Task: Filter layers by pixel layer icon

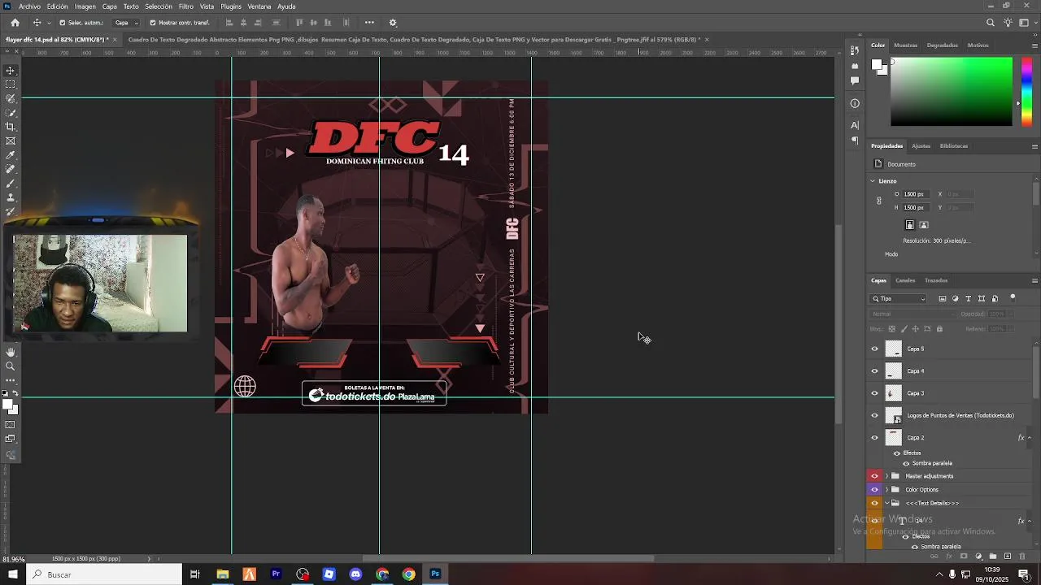Action: click(942, 299)
